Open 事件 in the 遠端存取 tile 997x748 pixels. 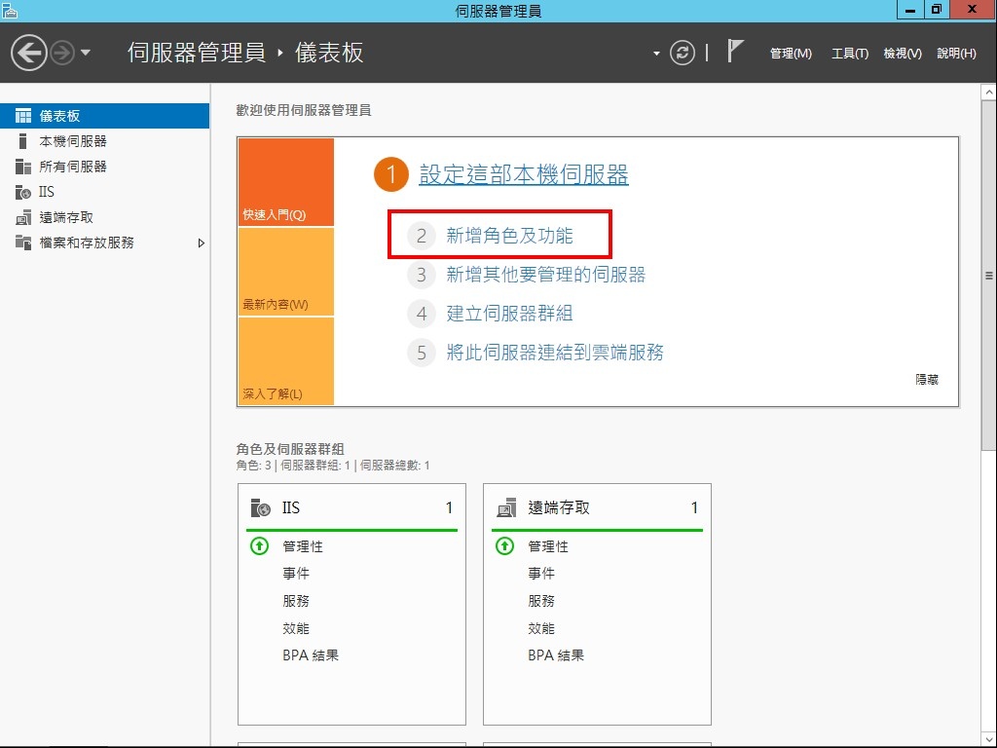point(541,574)
